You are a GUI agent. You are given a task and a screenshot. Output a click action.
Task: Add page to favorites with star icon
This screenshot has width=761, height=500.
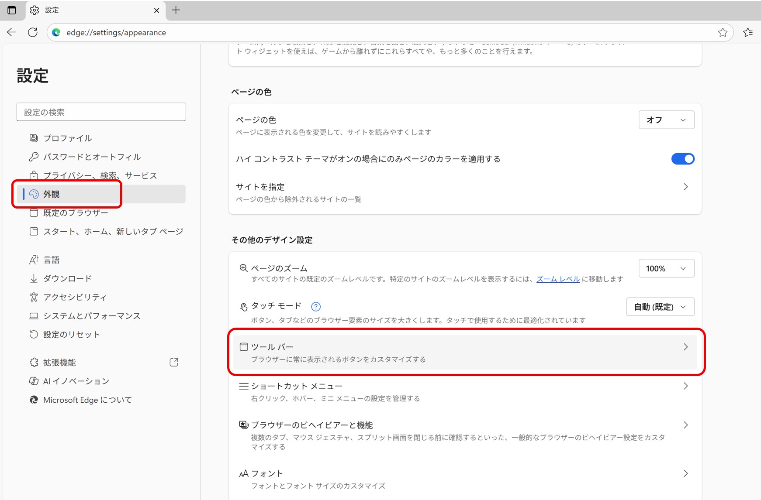723,32
